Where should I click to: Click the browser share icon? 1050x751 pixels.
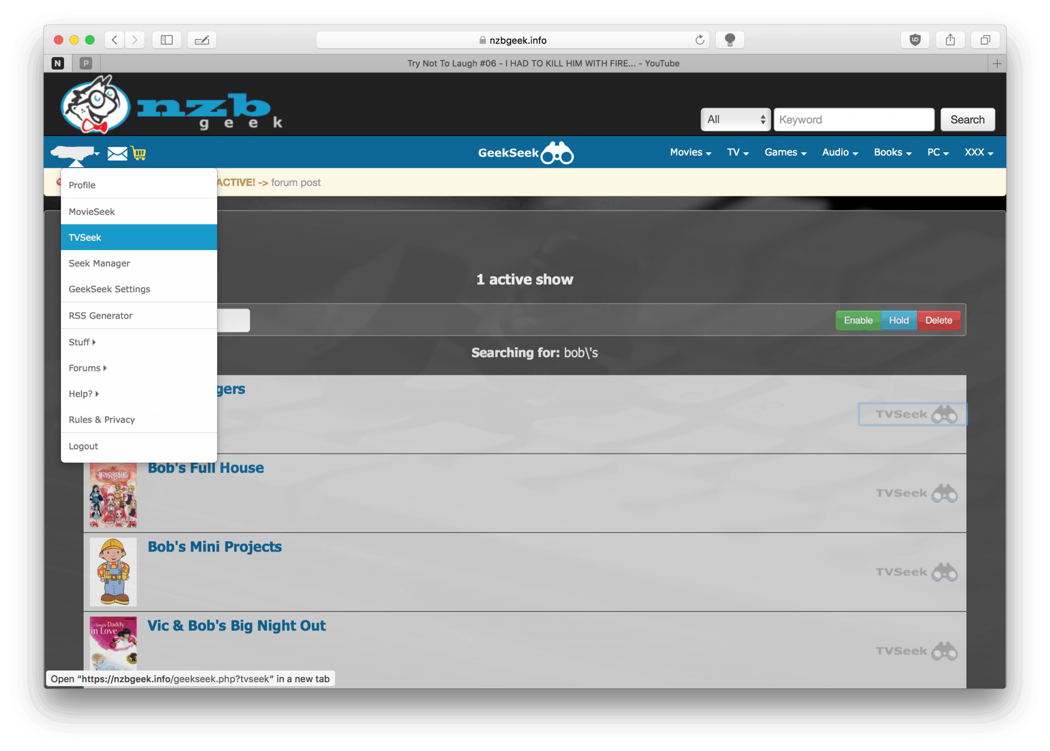tap(950, 39)
